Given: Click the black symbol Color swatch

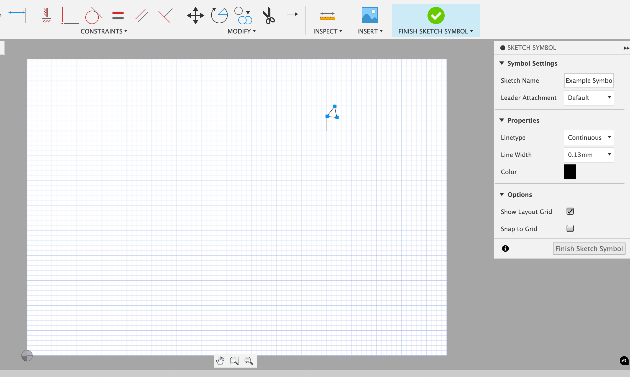Looking at the screenshot, I should (x=570, y=172).
